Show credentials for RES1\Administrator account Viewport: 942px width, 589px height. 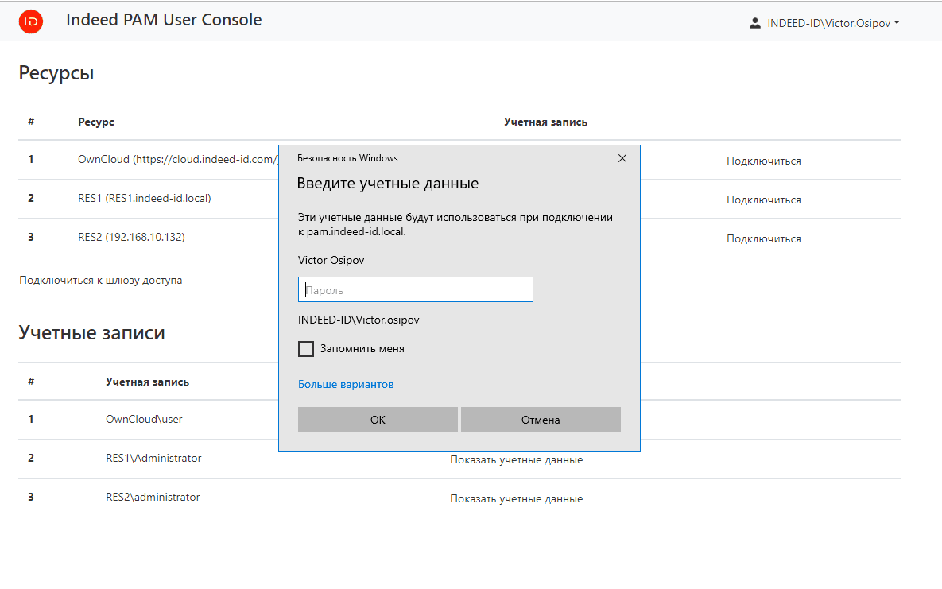click(516, 460)
